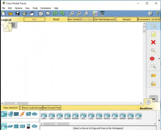Zoom out with the minus magnifier
Viewport: 161px width, 130px height.
tap(86, 14)
